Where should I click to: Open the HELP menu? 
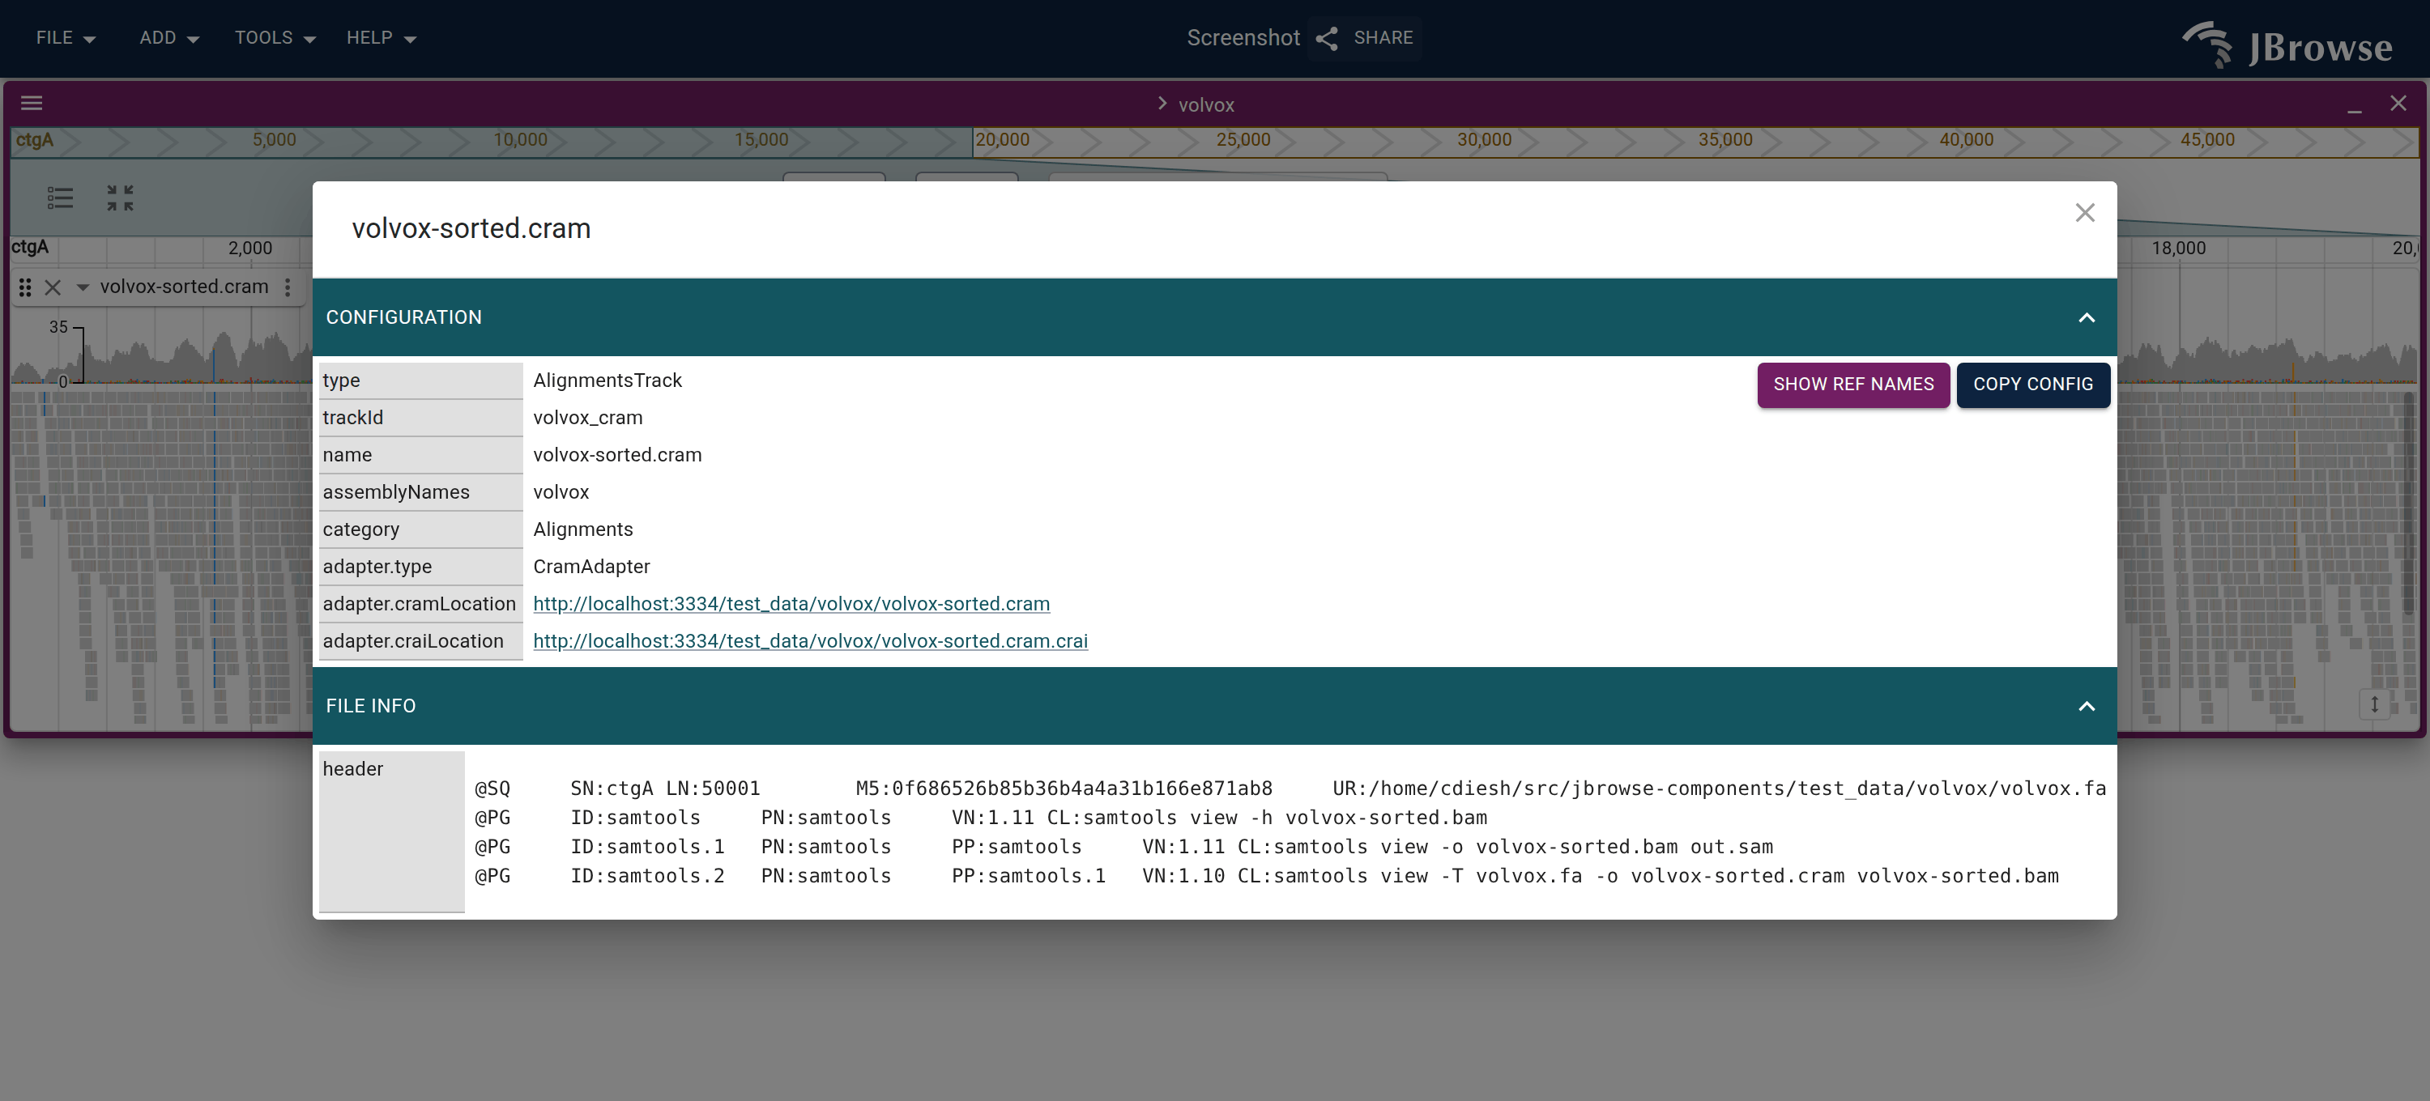point(381,38)
